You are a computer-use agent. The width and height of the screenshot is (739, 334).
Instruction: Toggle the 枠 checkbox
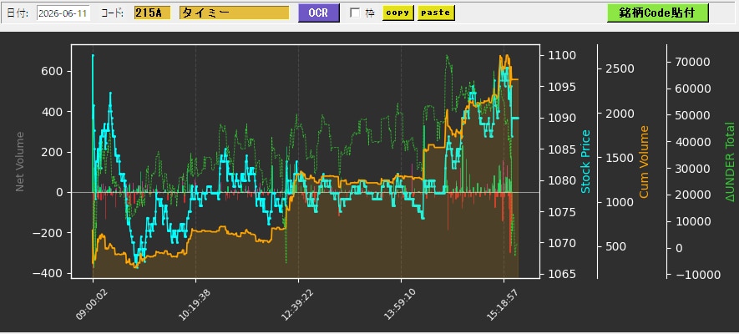(x=355, y=13)
